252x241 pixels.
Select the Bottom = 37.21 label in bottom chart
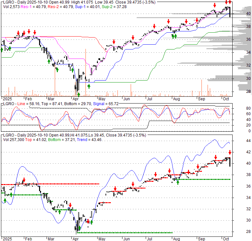[x=62, y=140]
